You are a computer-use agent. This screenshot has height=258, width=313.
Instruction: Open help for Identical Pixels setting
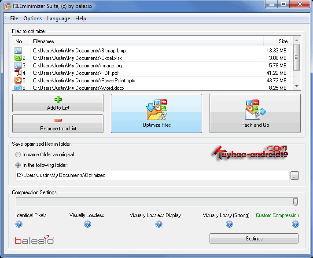click(19, 224)
